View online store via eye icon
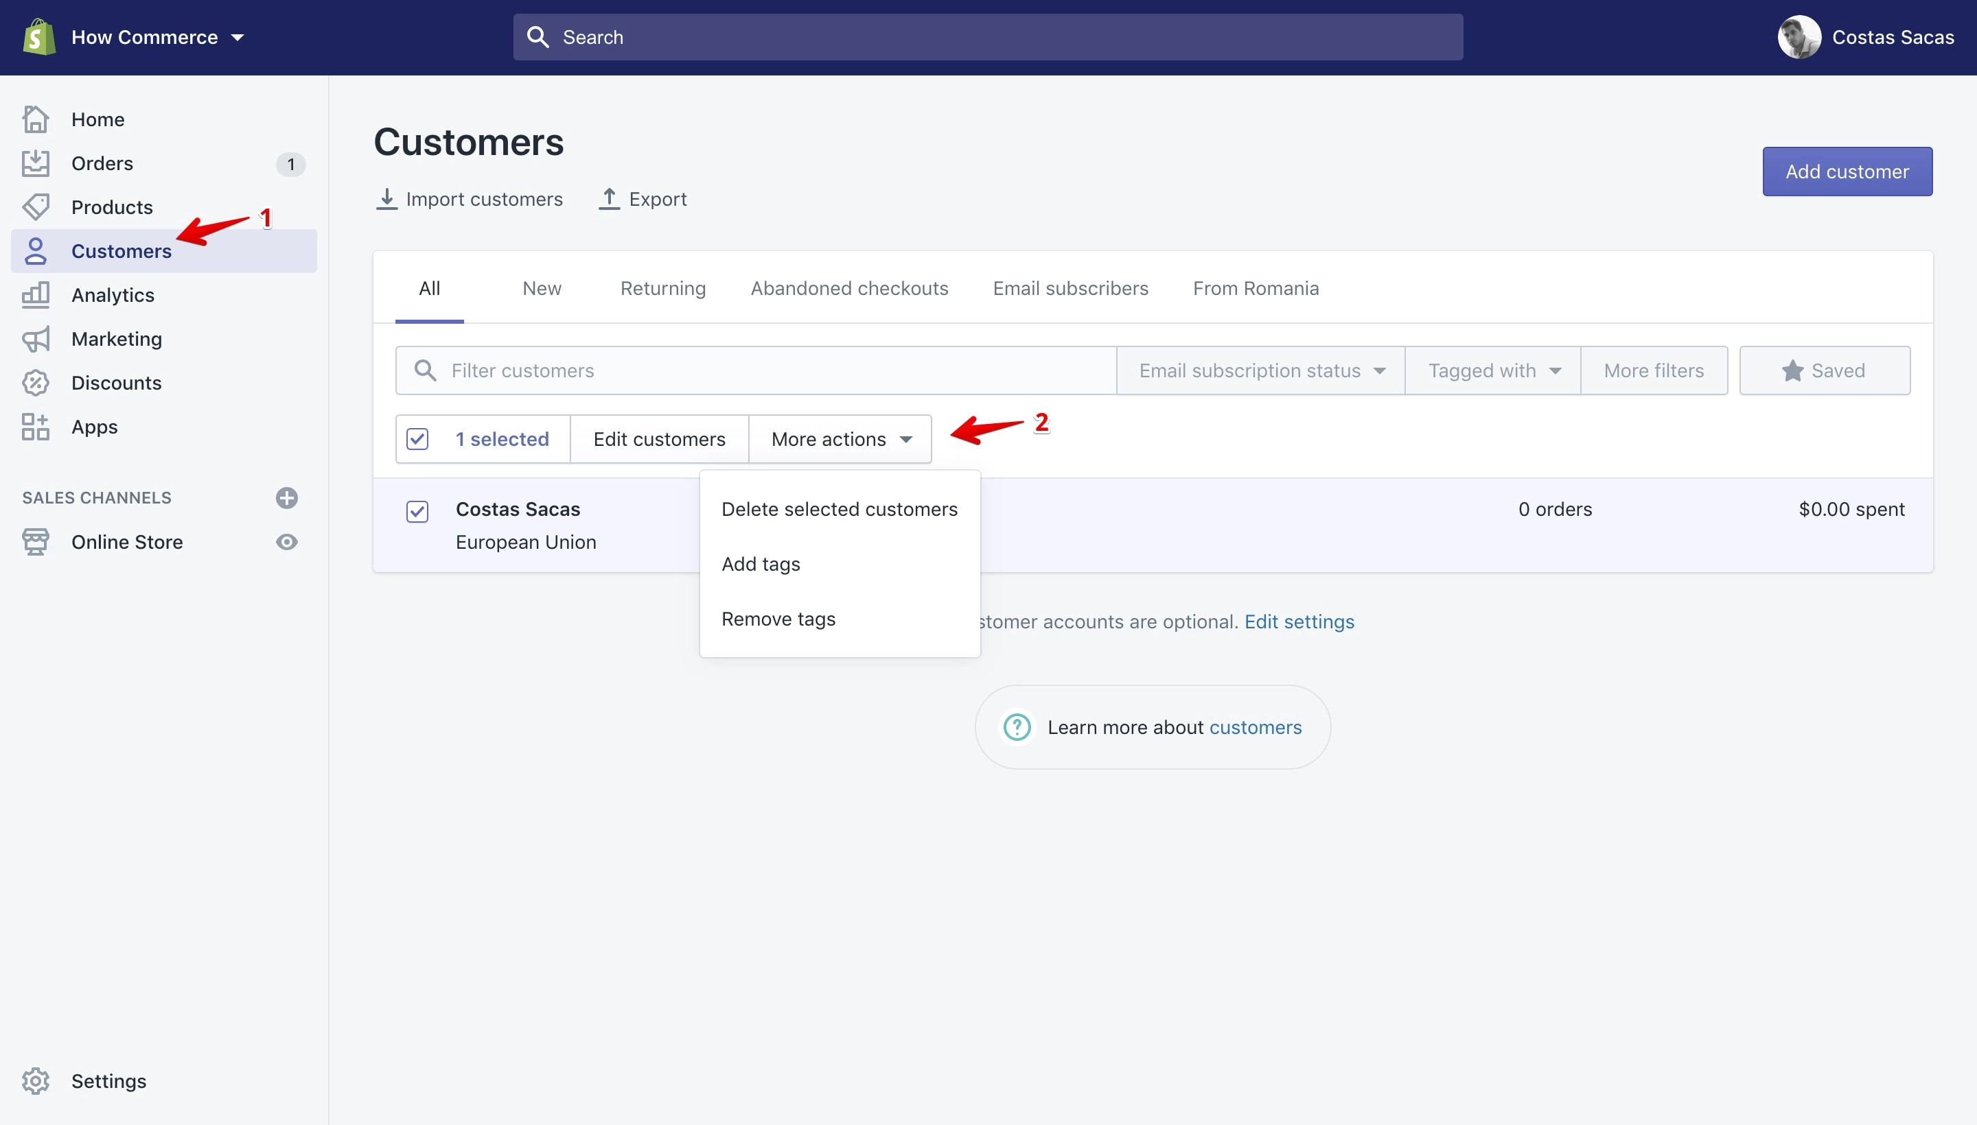Image resolution: width=1977 pixels, height=1125 pixels. tap(287, 543)
